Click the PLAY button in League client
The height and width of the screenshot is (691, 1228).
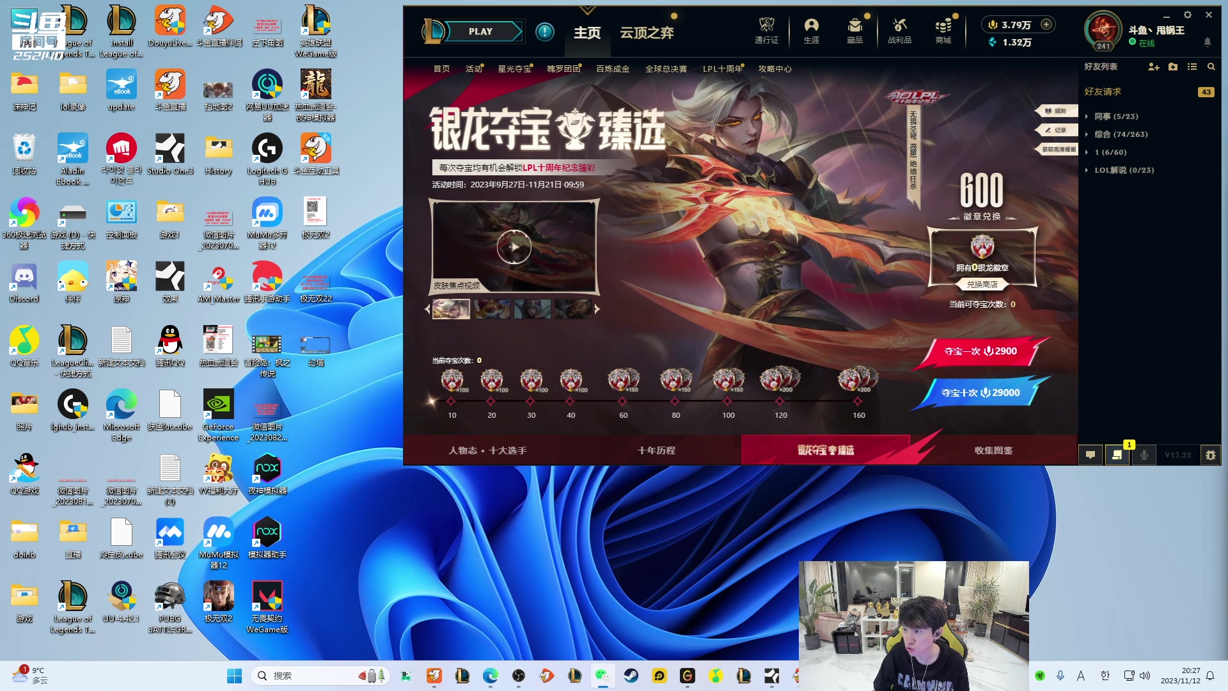(481, 31)
